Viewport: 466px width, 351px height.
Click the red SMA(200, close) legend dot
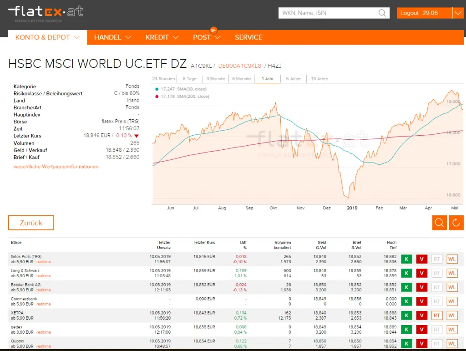click(x=157, y=97)
